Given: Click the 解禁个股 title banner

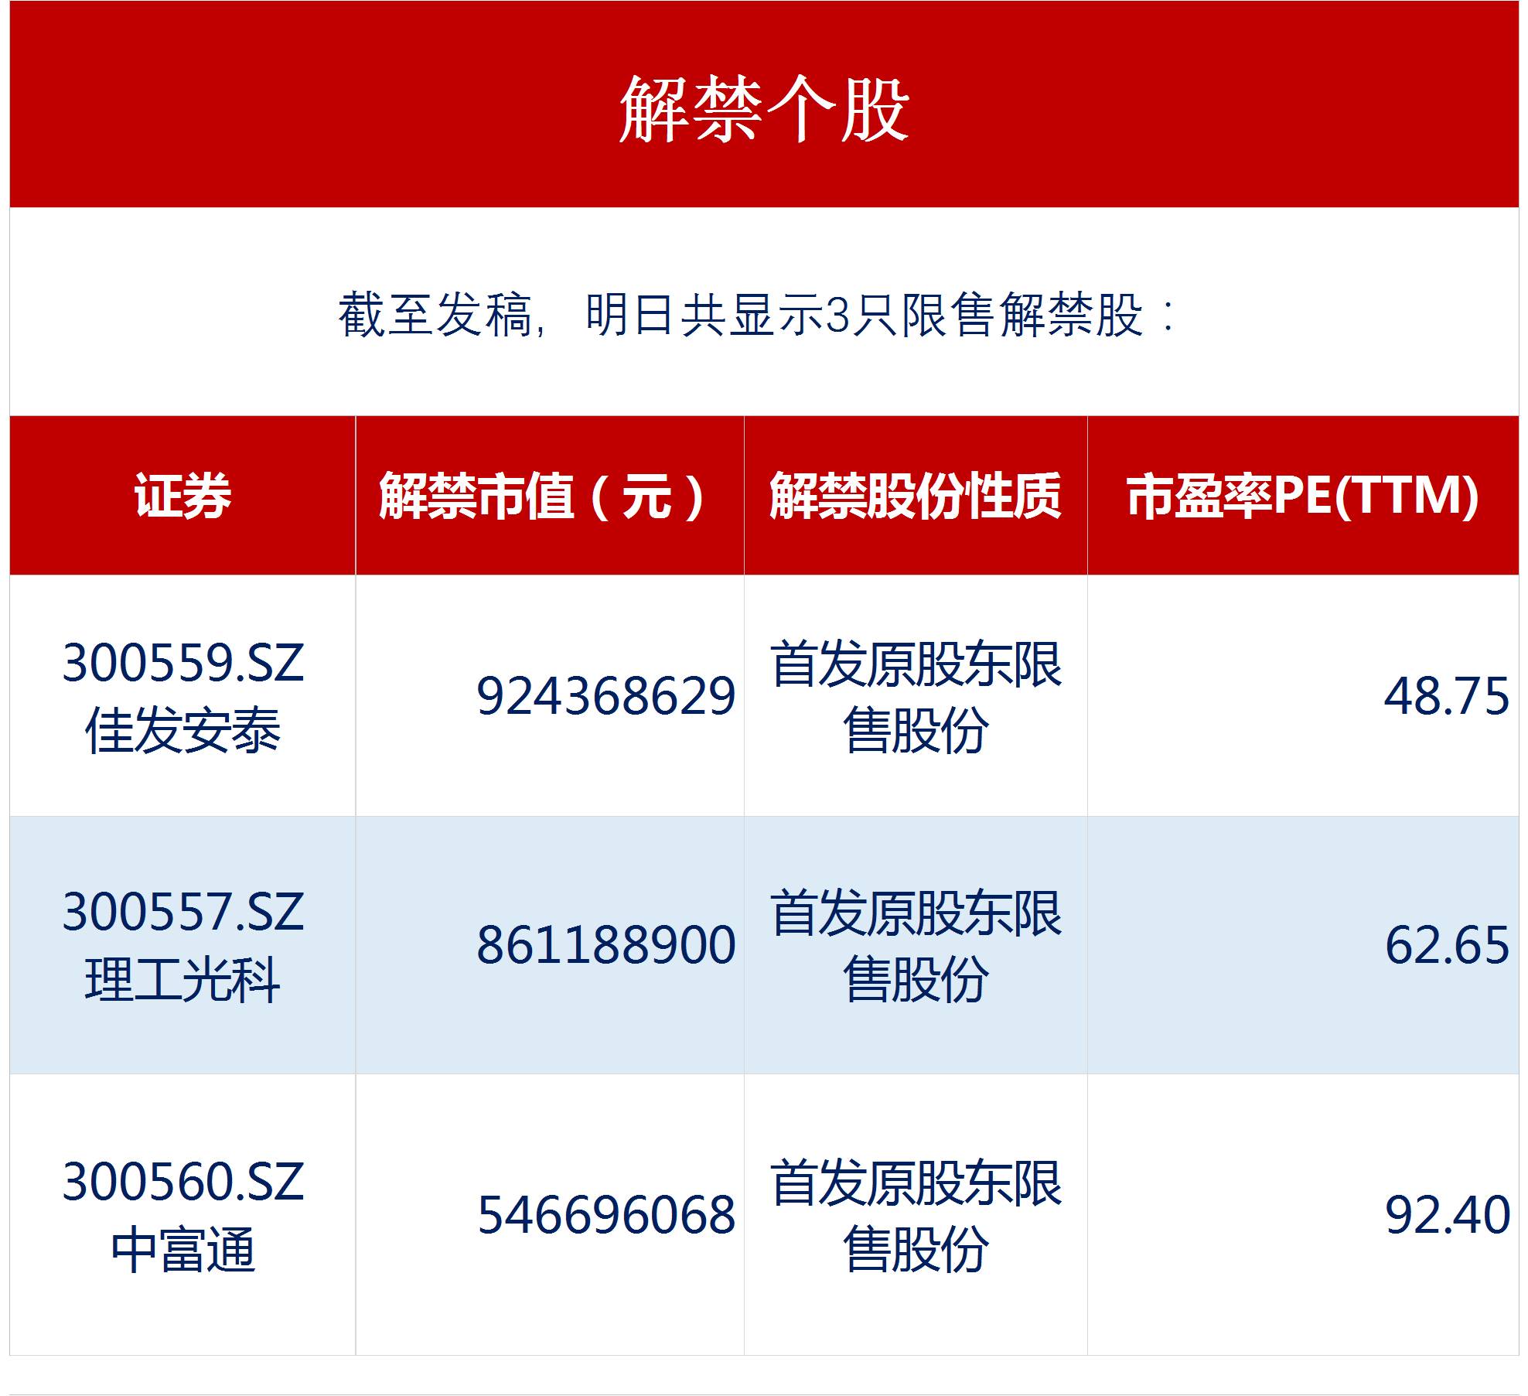Looking at the screenshot, I should click(764, 104).
